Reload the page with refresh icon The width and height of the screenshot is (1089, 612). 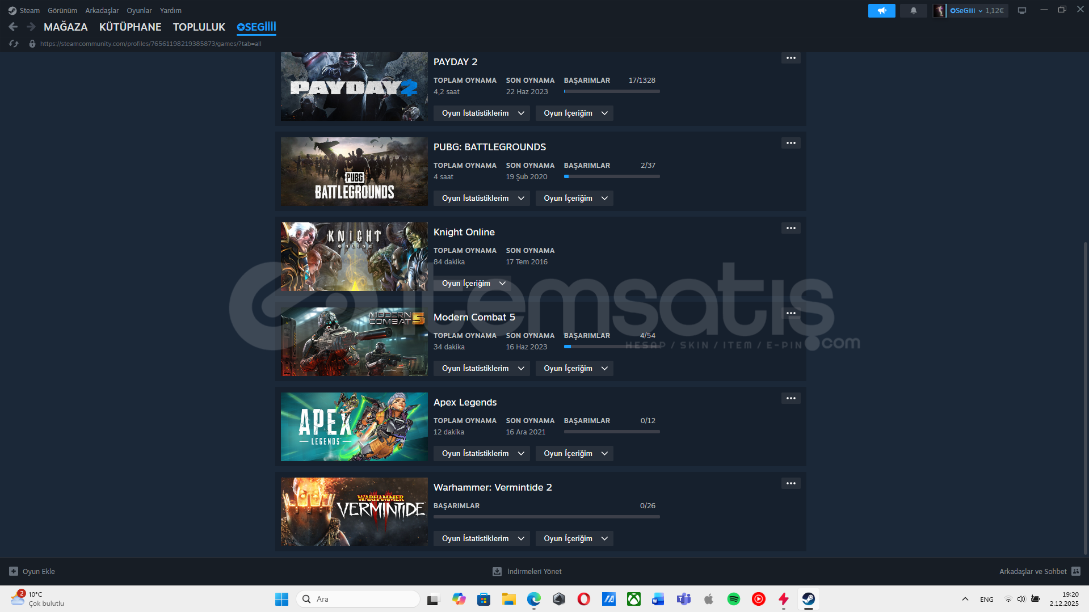point(14,44)
